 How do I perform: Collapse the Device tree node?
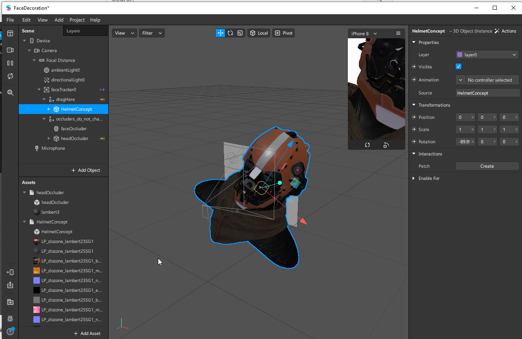point(24,41)
